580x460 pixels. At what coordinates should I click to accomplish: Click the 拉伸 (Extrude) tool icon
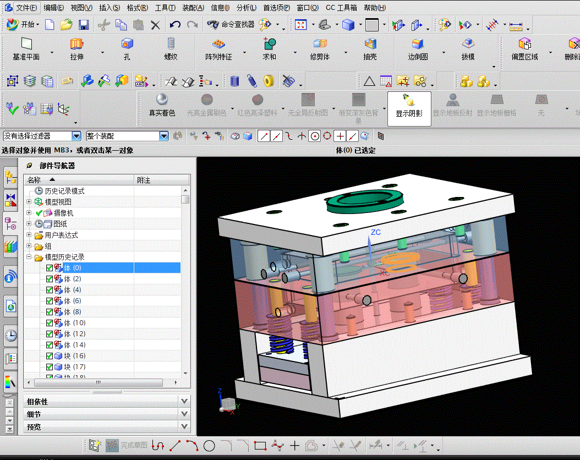click(x=76, y=44)
